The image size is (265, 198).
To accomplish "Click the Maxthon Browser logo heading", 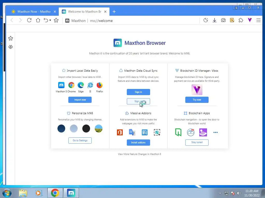I will 139,43.
